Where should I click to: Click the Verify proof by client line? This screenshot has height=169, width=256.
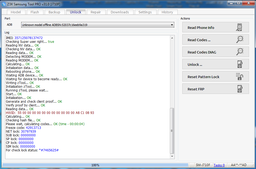[25, 105]
